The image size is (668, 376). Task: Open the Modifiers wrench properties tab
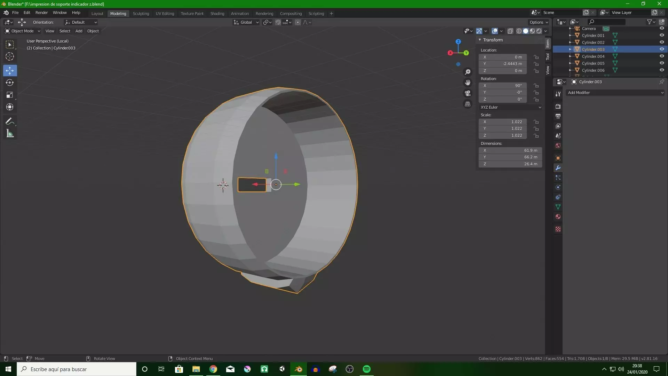click(558, 168)
